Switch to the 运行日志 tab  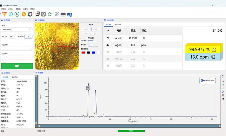tap(15, 77)
